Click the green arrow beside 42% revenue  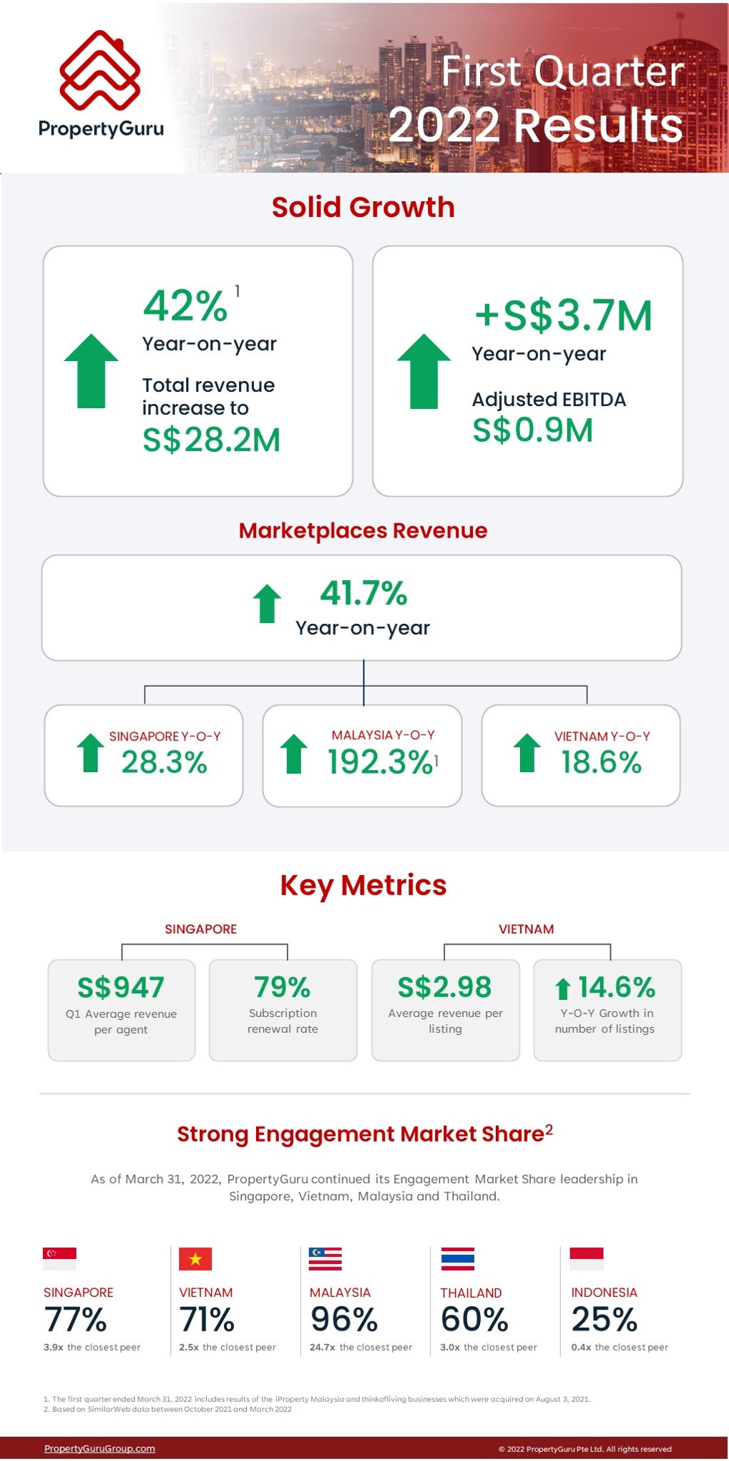91,371
